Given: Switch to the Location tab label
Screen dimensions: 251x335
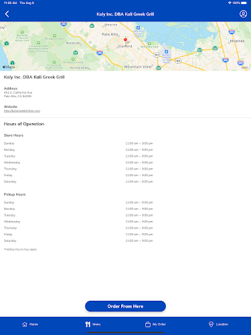Looking at the screenshot, I should (x=222, y=324).
